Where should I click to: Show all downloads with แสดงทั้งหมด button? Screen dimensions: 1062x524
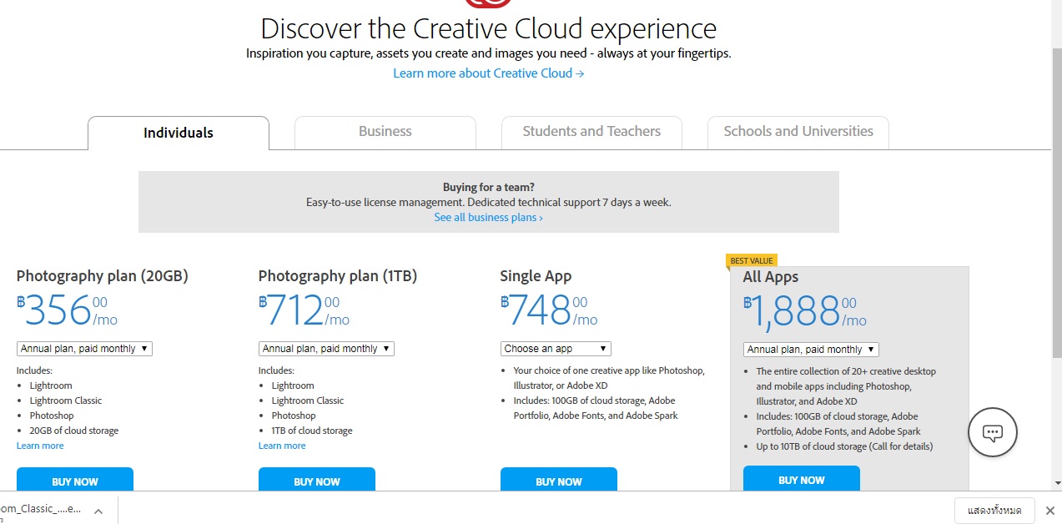pos(994,510)
